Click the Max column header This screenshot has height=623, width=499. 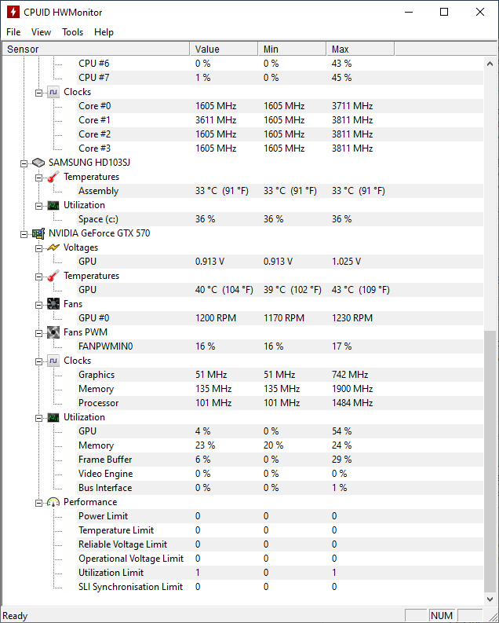click(360, 49)
